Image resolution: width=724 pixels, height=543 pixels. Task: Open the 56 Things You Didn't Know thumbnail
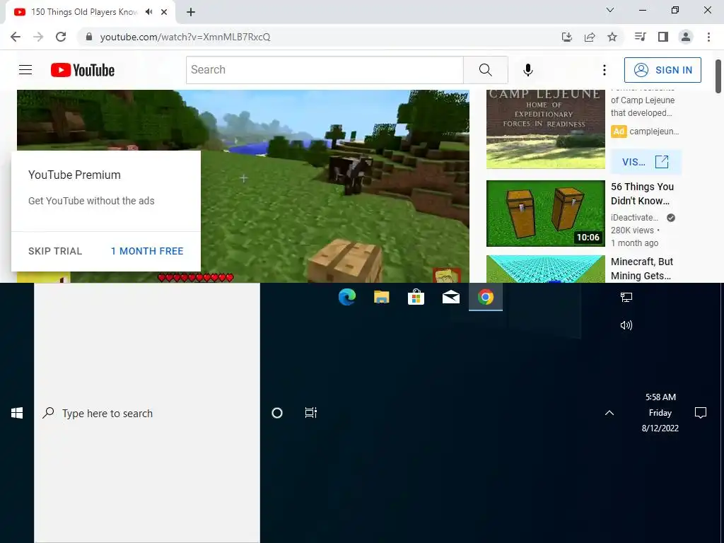545,214
